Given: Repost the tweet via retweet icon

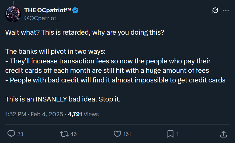Looking at the screenshot, I should [x=64, y=134].
